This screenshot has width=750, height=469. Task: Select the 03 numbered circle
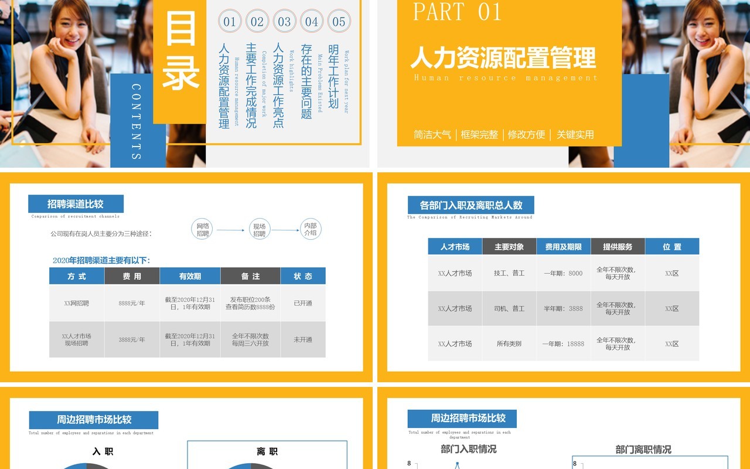click(284, 22)
